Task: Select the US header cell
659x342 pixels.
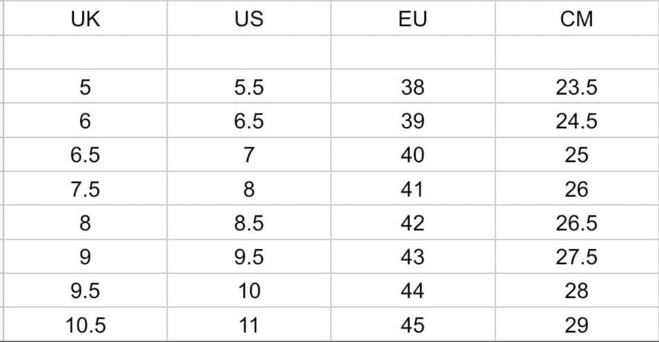Action: pyautogui.click(x=249, y=19)
